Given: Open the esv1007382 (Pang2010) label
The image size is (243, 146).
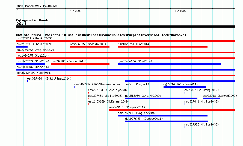Looking at the screenshot, I should 201,90.
